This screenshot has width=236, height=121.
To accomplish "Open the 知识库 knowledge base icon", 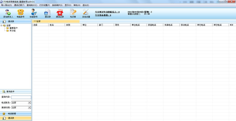I will tap(73, 12).
